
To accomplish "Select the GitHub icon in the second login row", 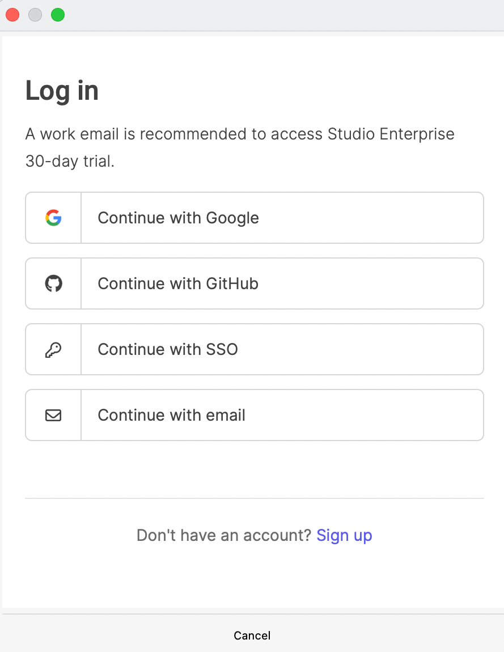I will point(53,283).
